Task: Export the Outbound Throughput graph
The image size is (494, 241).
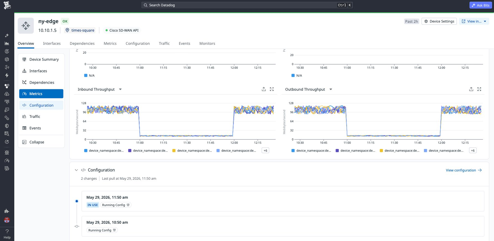Action: pyautogui.click(x=471, y=89)
